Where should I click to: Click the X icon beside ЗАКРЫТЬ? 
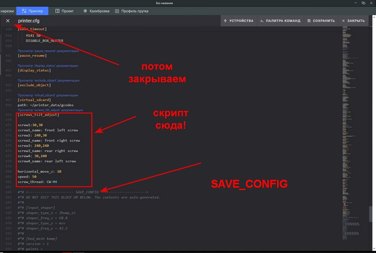pos(343,21)
